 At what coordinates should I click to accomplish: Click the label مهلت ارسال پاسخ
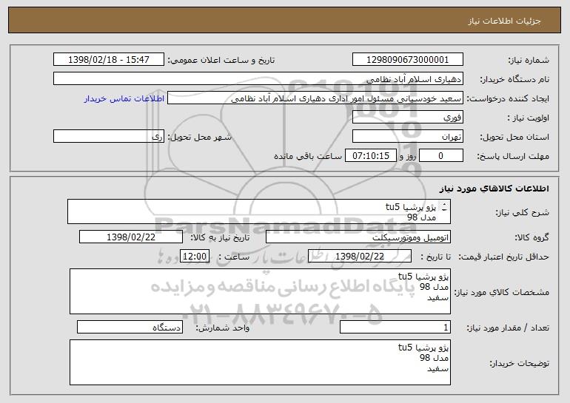coord(513,156)
